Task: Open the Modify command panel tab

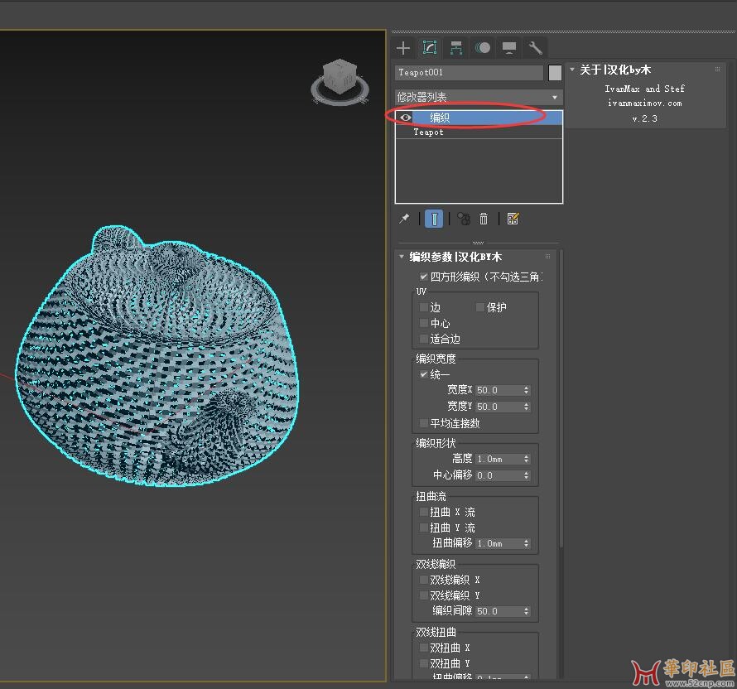Action: pyautogui.click(x=430, y=48)
